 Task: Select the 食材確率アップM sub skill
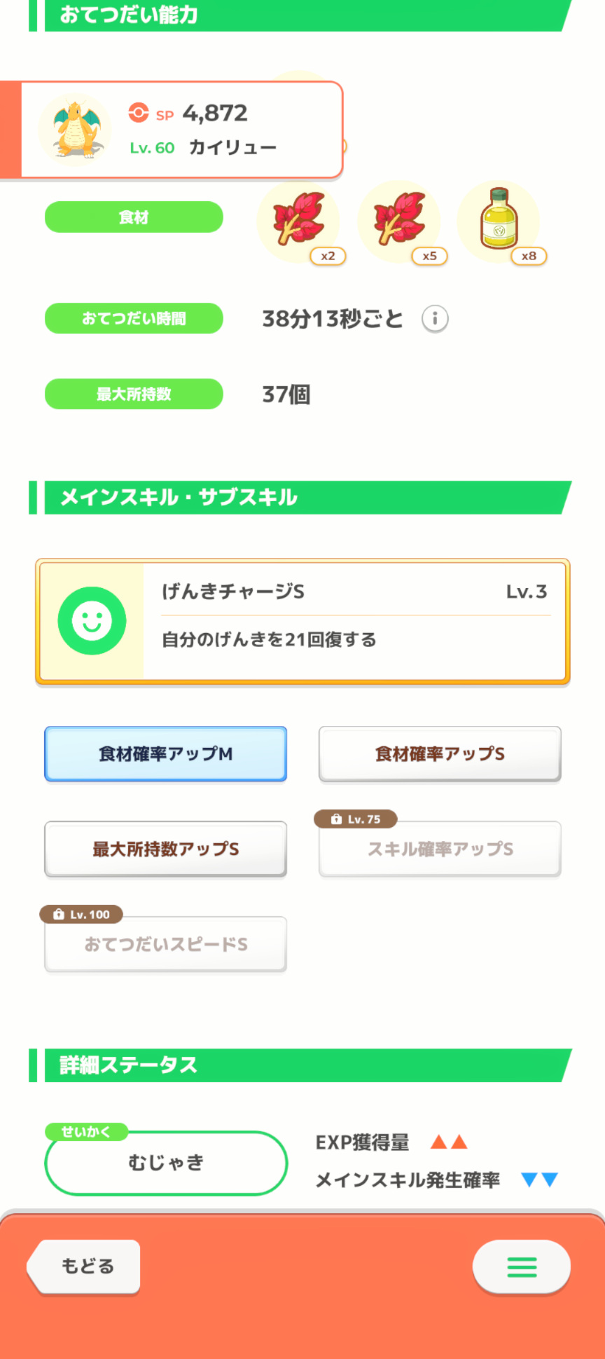(x=165, y=754)
